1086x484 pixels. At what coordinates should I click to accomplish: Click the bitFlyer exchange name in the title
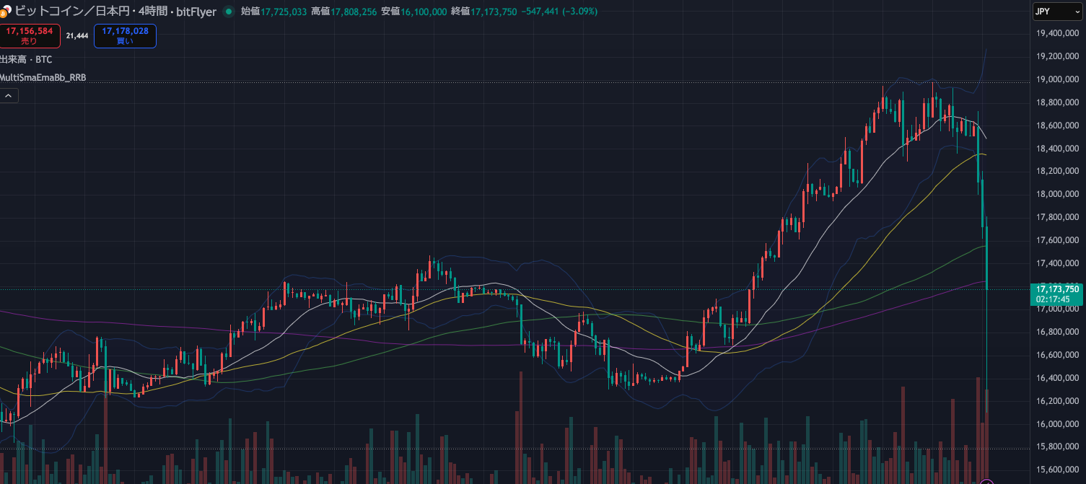pos(196,12)
